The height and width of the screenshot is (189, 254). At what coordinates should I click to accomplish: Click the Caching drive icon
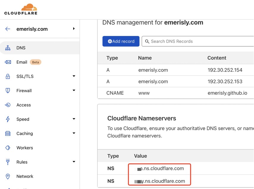8,133
